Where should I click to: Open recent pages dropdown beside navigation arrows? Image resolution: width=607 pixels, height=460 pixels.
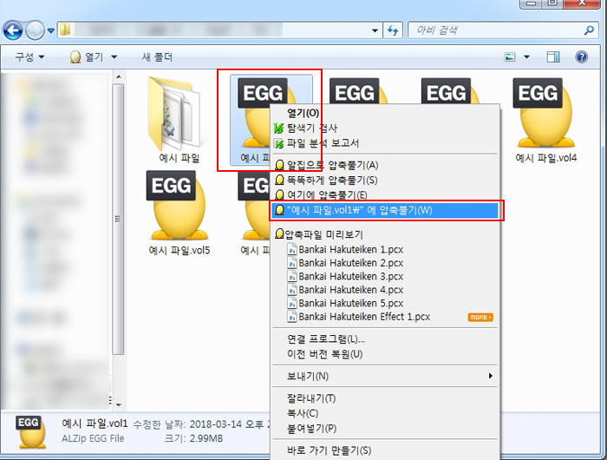[x=50, y=30]
